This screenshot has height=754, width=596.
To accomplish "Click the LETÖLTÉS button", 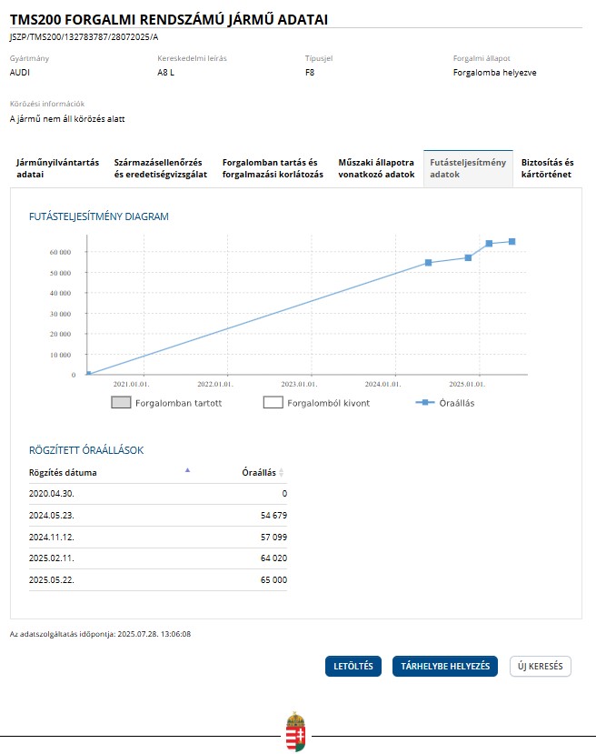I will coord(353,666).
